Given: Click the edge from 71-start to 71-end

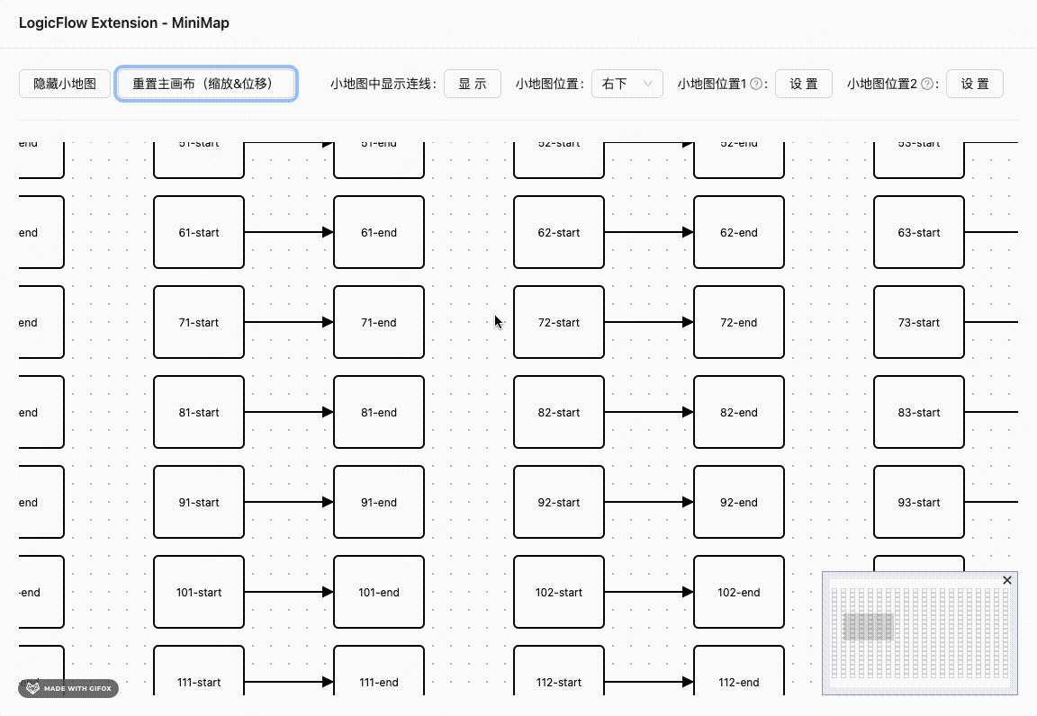Looking at the screenshot, I should click(289, 322).
